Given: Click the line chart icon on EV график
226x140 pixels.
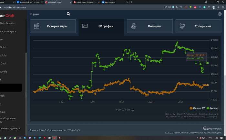Looking at the screenshot, I should pos(85,26).
